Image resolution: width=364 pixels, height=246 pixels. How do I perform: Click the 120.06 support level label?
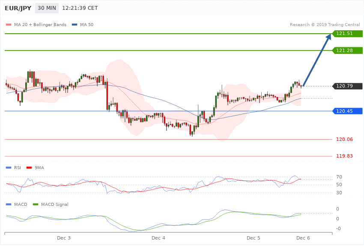[x=344, y=139]
